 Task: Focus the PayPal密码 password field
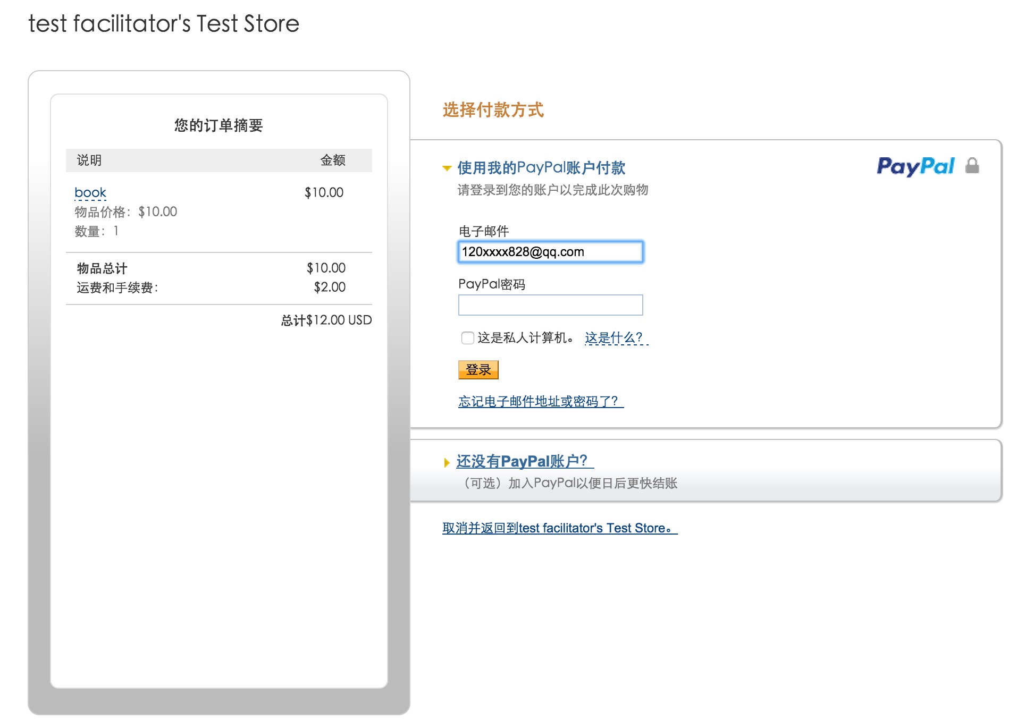(551, 305)
